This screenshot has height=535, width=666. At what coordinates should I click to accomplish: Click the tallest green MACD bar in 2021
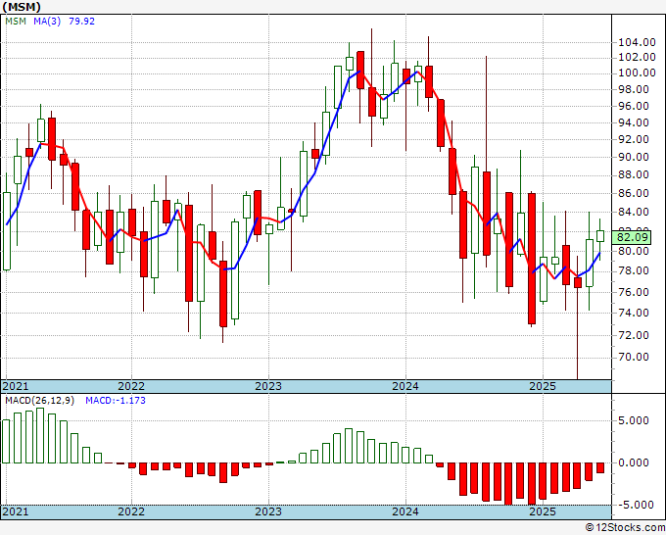(x=40, y=436)
